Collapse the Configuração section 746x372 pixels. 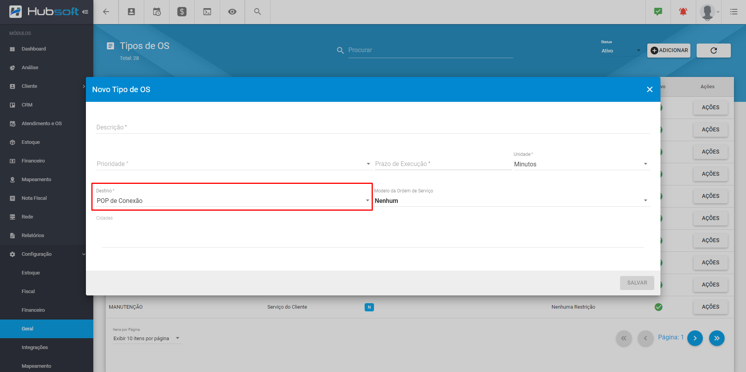pyautogui.click(x=47, y=254)
